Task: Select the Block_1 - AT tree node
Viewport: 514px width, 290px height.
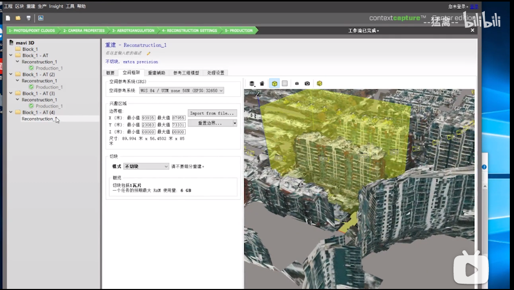Action: click(35, 55)
